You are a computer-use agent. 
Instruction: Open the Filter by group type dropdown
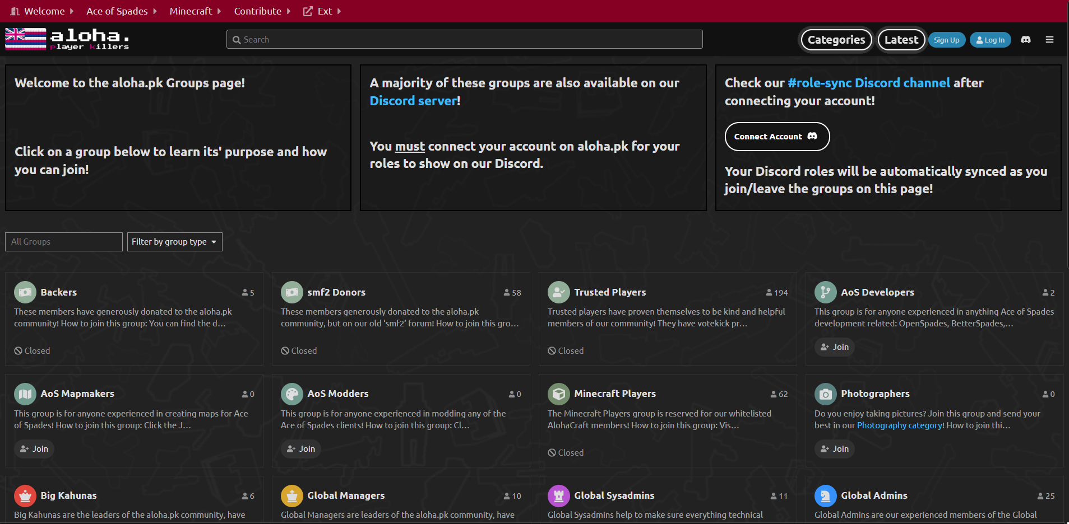[174, 242]
